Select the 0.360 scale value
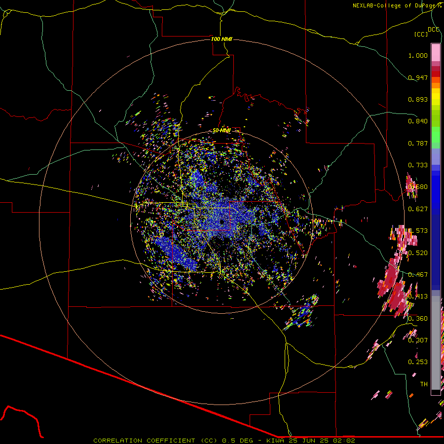This screenshot has height=444, width=444. coord(418,319)
